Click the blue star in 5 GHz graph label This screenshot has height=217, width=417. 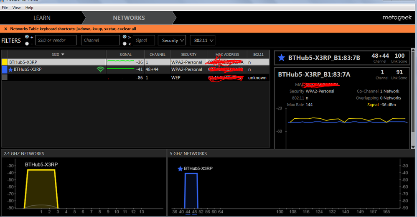pos(180,168)
